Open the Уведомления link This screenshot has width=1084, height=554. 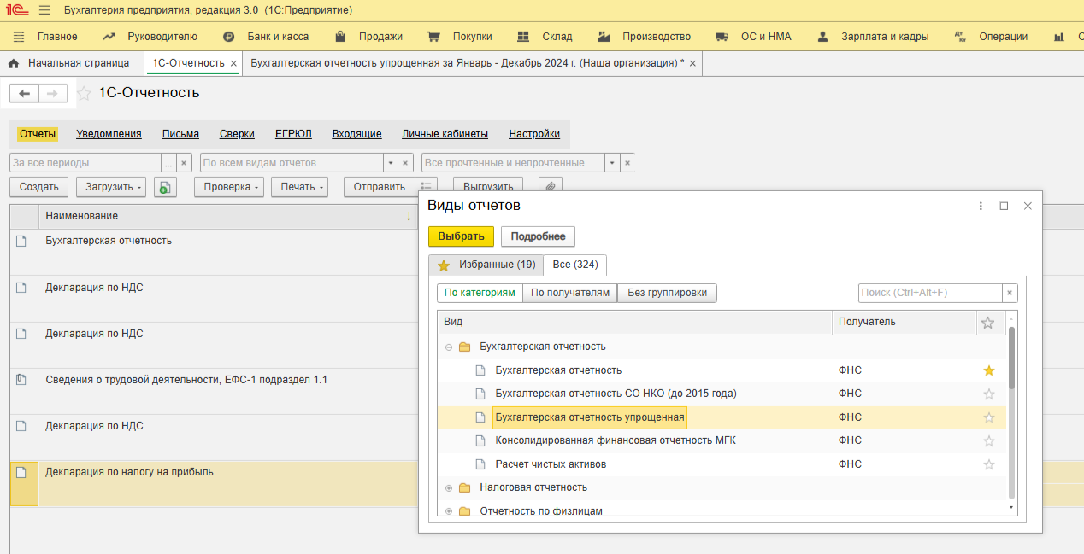109,134
